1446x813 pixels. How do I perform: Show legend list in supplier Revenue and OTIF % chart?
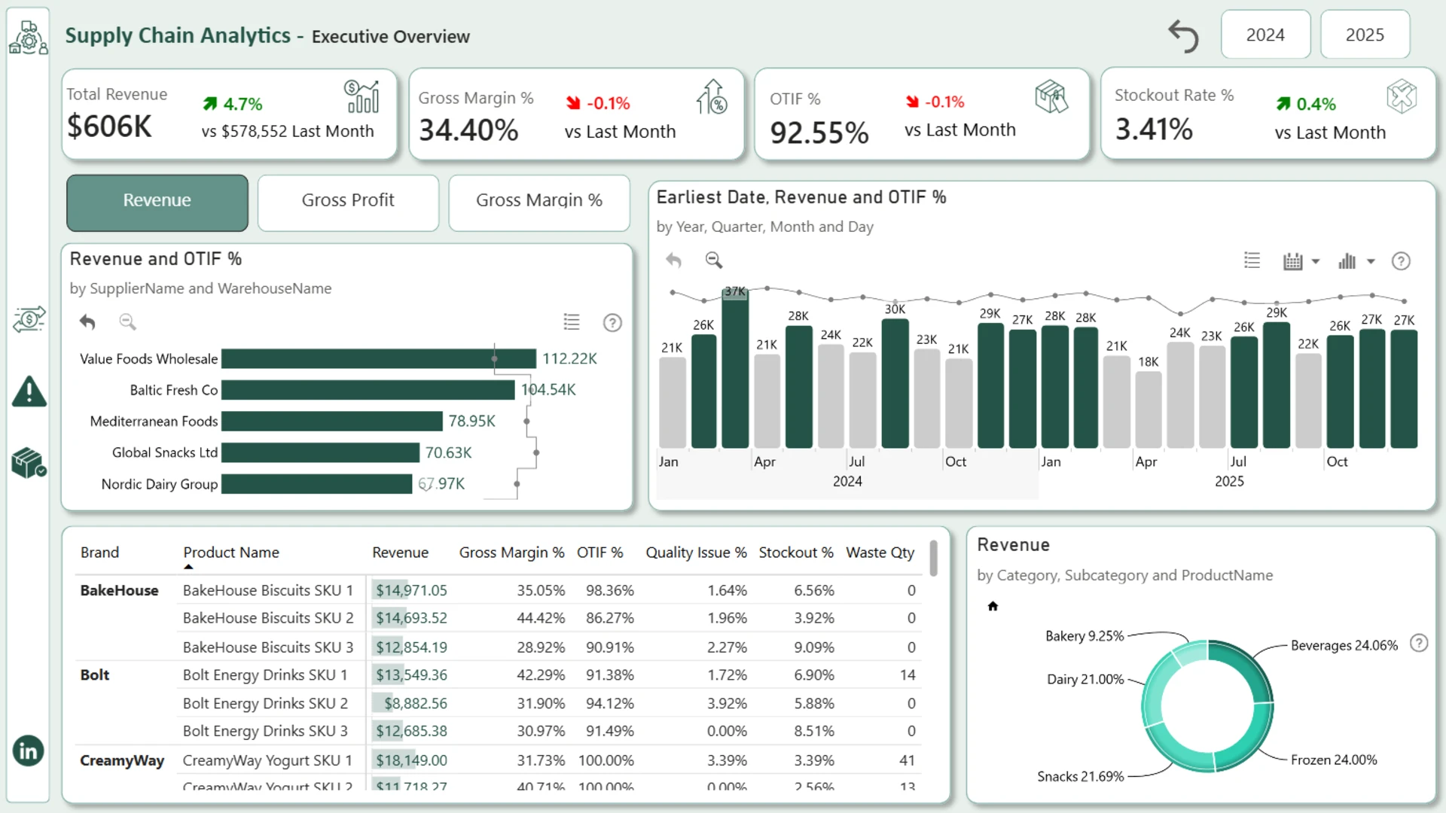coord(572,322)
